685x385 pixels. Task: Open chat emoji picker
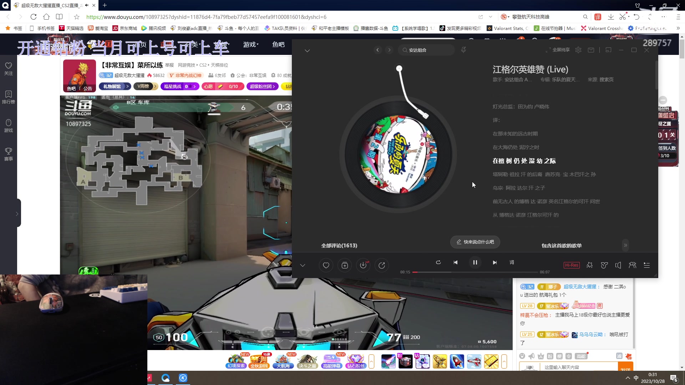click(522, 356)
